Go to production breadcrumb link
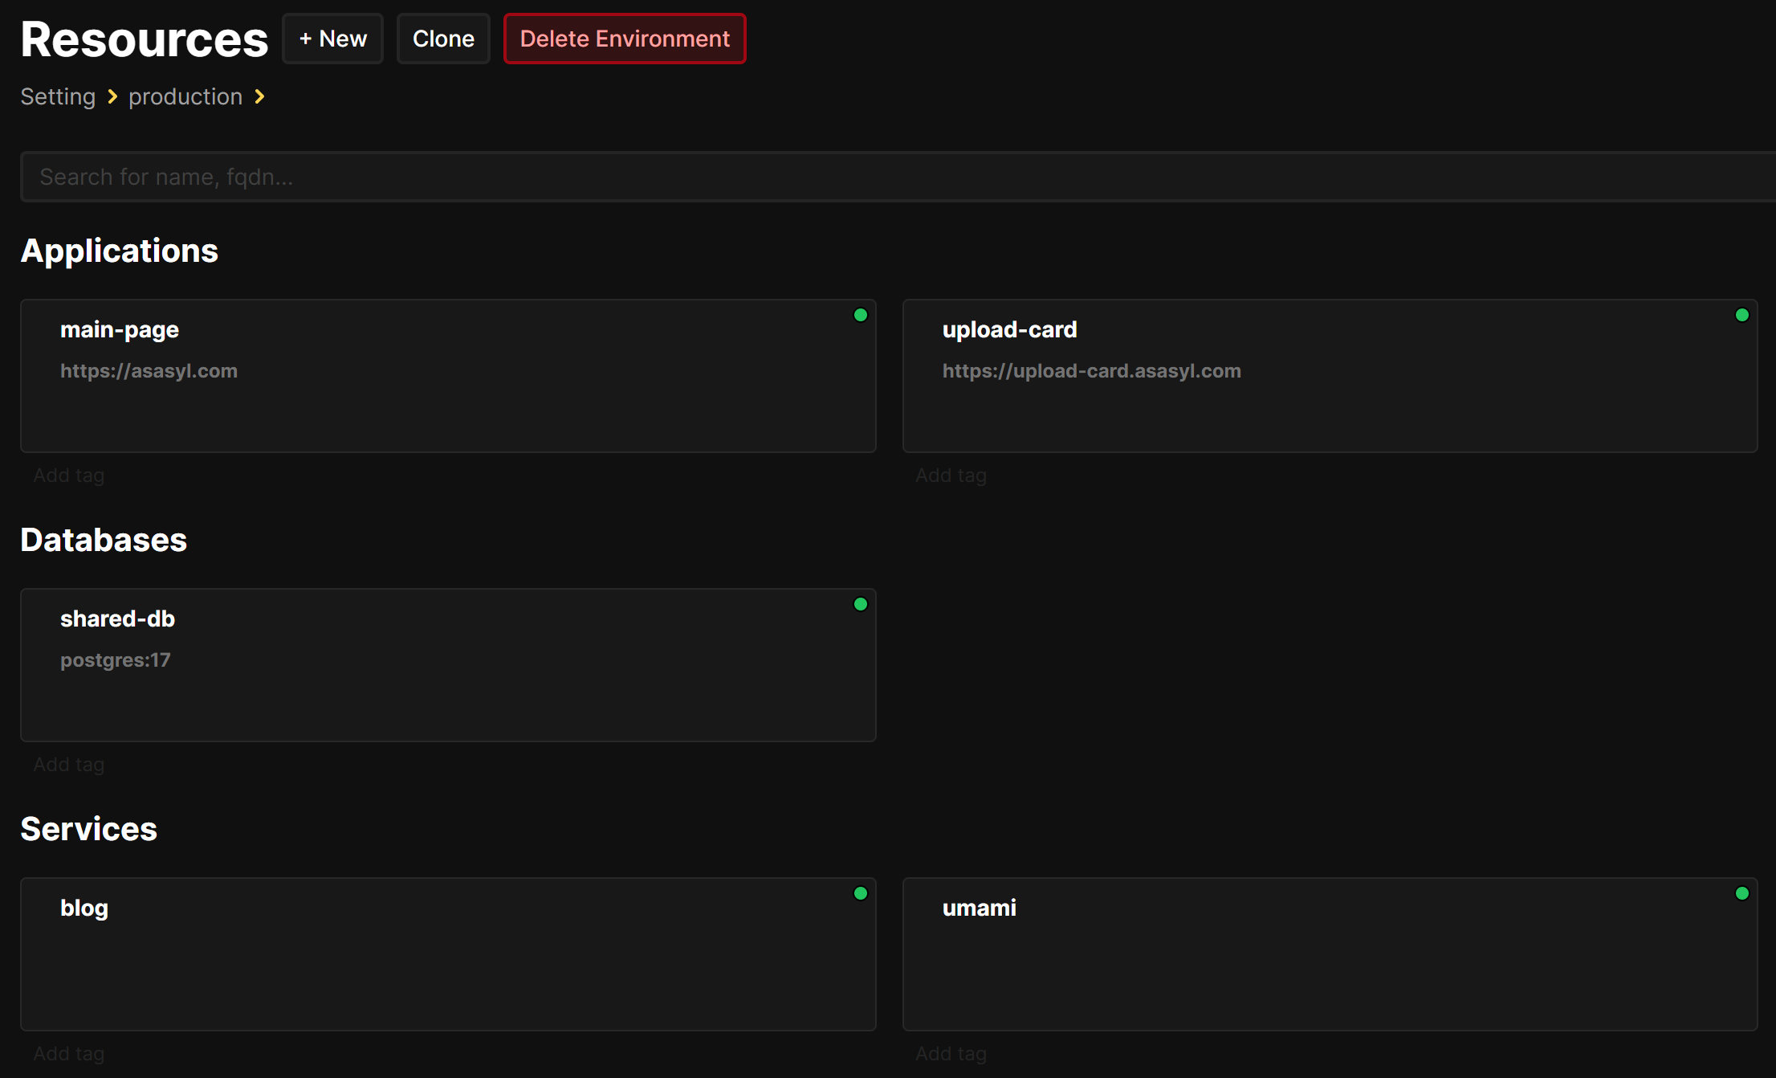1776x1078 pixels. (x=185, y=97)
